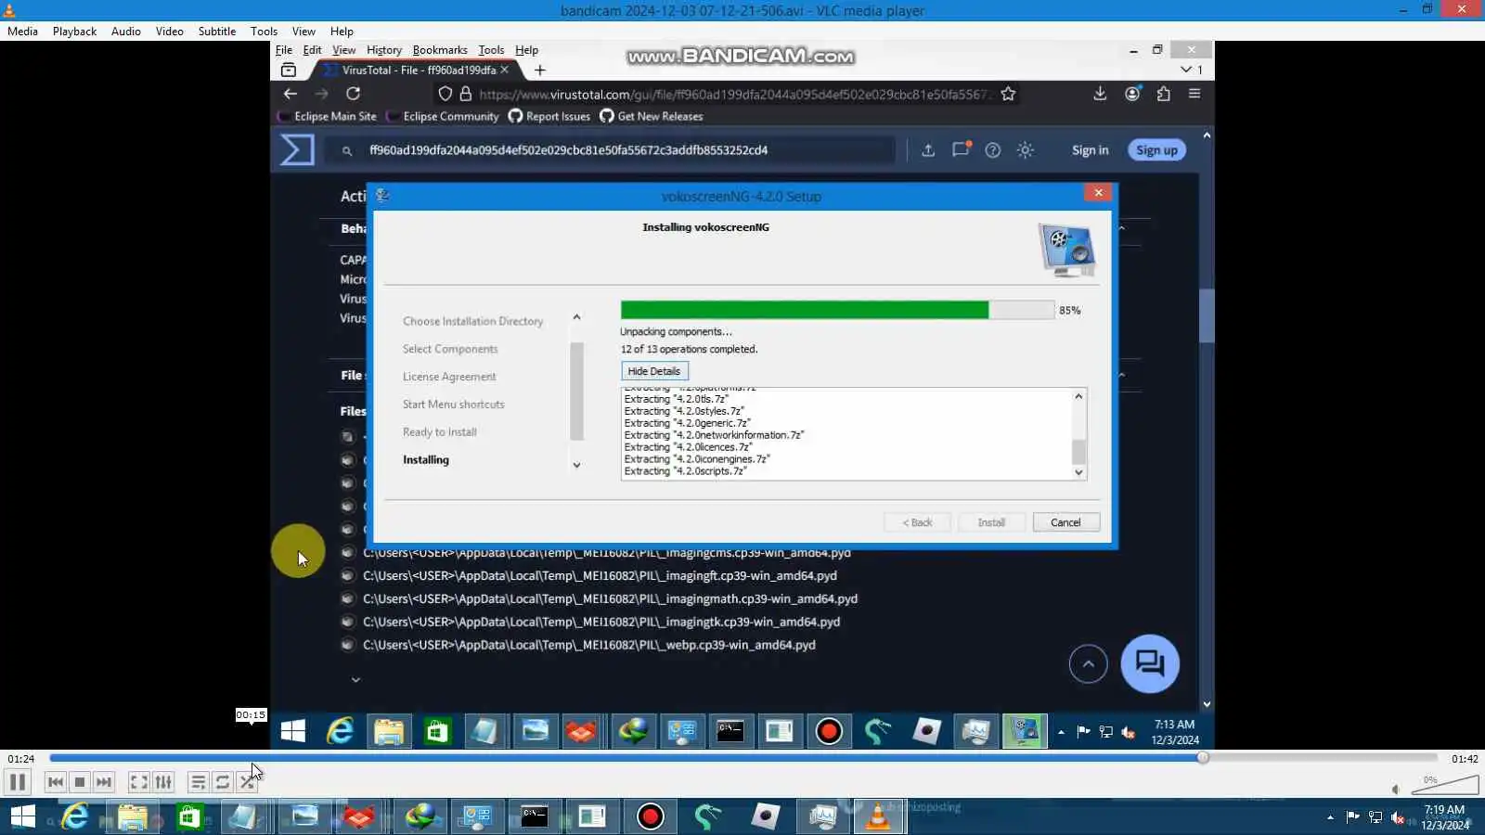This screenshot has width=1485, height=835.
Task: Pause the VLC video playback
Action: 17,782
